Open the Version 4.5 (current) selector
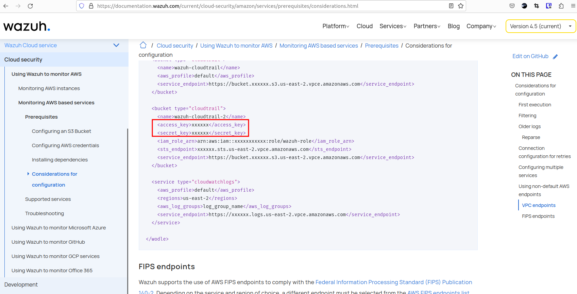This screenshot has width=577, height=294. point(541,26)
